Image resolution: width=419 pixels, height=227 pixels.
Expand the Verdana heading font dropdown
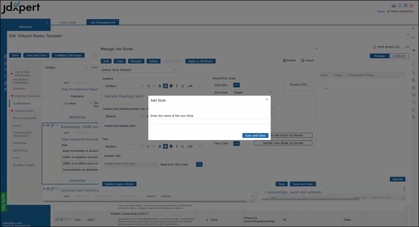tap(123, 86)
